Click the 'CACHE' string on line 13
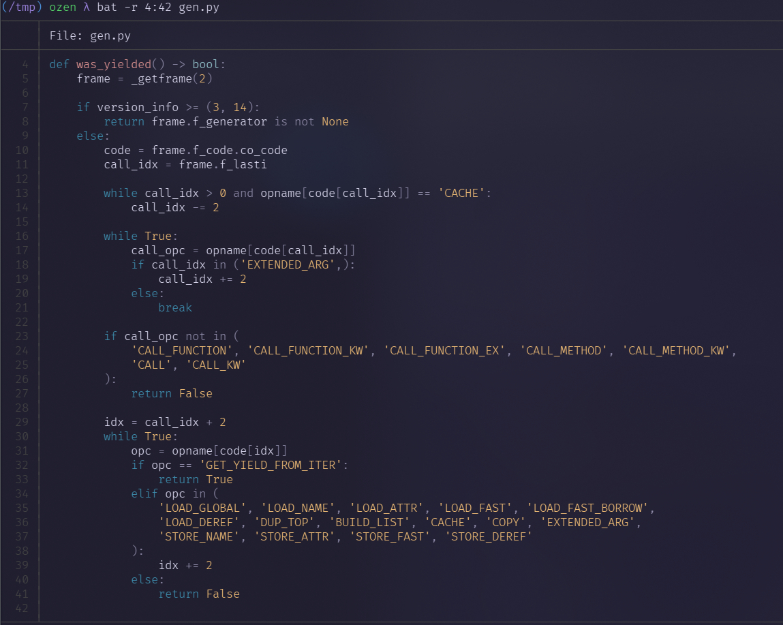 click(x=465, y=193)
